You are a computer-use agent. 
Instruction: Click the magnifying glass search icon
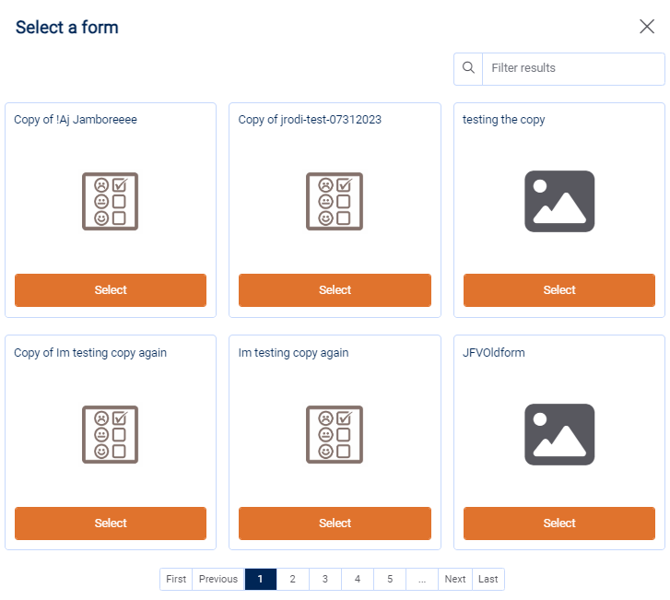tap(468, 68)
